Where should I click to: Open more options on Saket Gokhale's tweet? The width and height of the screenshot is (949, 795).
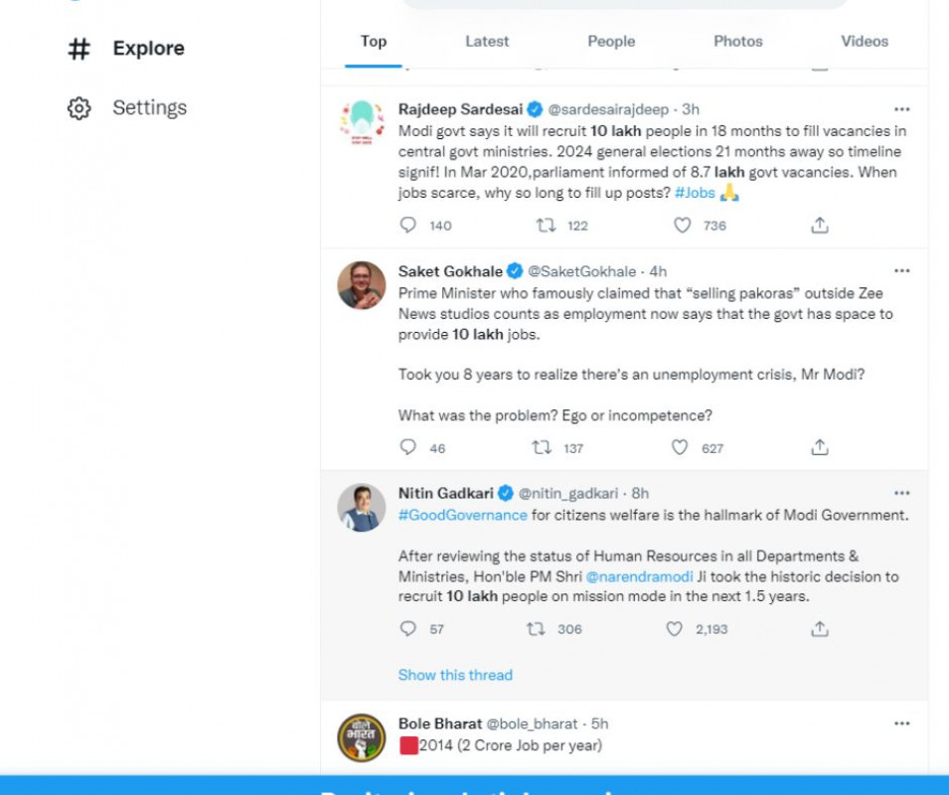click(x=901, y=271)
